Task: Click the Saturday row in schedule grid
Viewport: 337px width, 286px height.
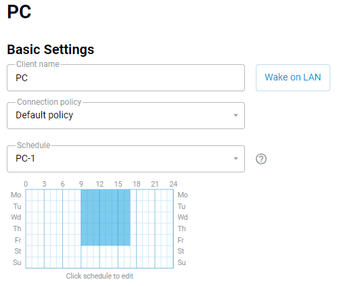Action: click(99, 251)
